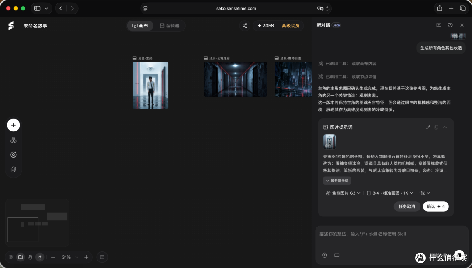Start a new conversation with plus-chat icon
This screenshot has width=472, height=268.
pos(439,25)
